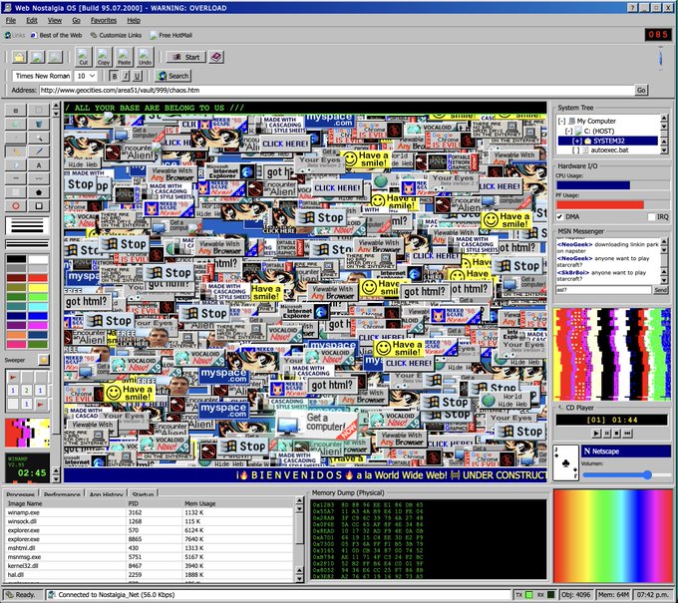Collapse the My Computer tree node

[561, 121]
